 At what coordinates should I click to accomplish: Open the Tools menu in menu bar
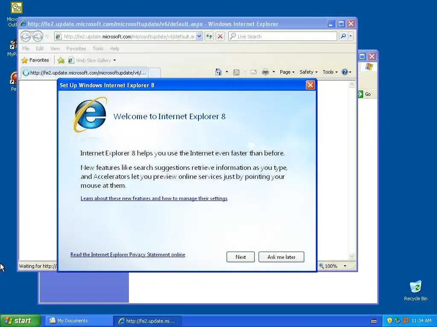pyautogui.click(x=98, y=49)
